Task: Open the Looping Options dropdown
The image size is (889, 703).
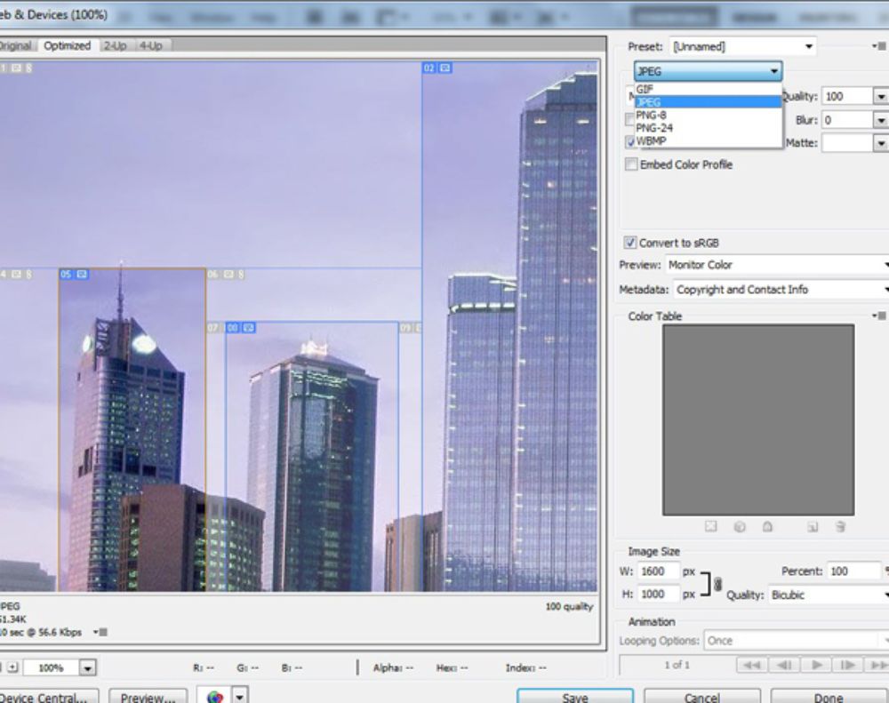Action: (x=796, y=641)
